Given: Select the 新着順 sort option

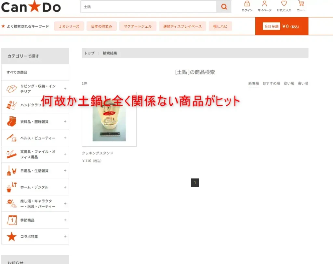Looking at the screenshot, I should tap(254, 83).
